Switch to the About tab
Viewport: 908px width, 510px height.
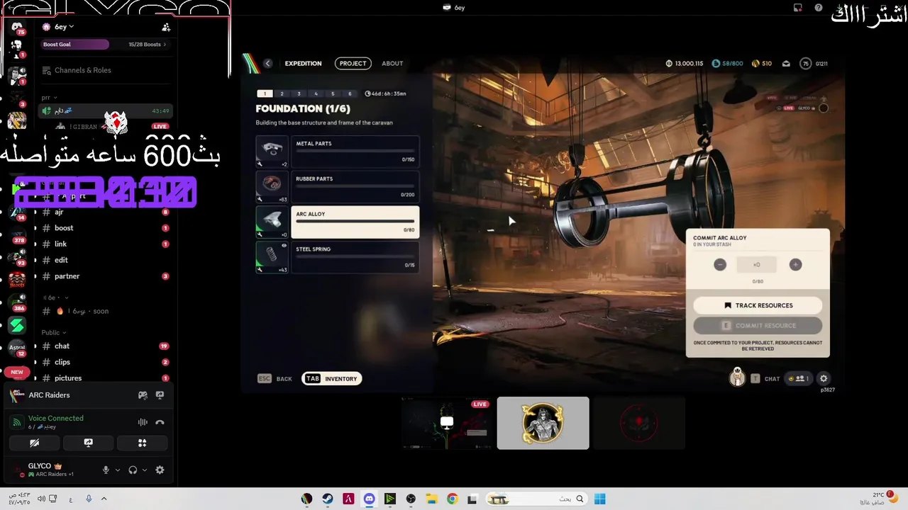point(392,63)
